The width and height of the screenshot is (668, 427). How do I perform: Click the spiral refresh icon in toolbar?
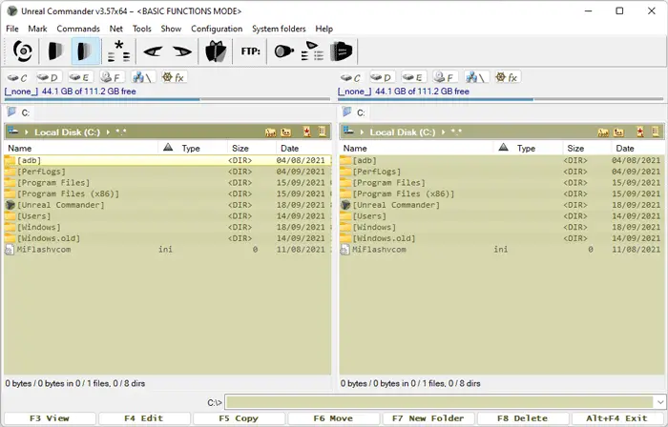(x=23, y=51)
